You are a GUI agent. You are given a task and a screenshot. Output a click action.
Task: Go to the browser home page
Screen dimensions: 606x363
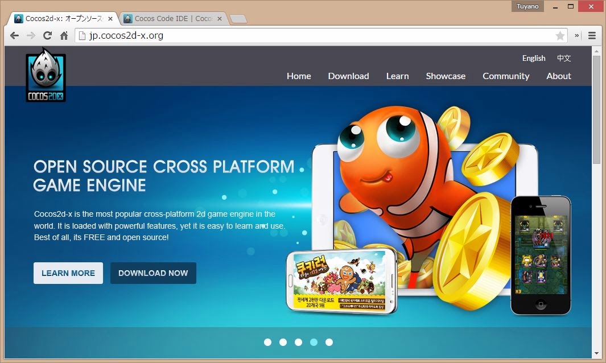point(64,36)
